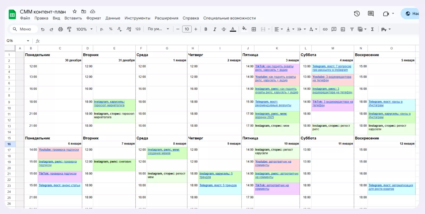
Task: Open the font family dropdown
Action: pyautogui.click(x=159, y=29)
